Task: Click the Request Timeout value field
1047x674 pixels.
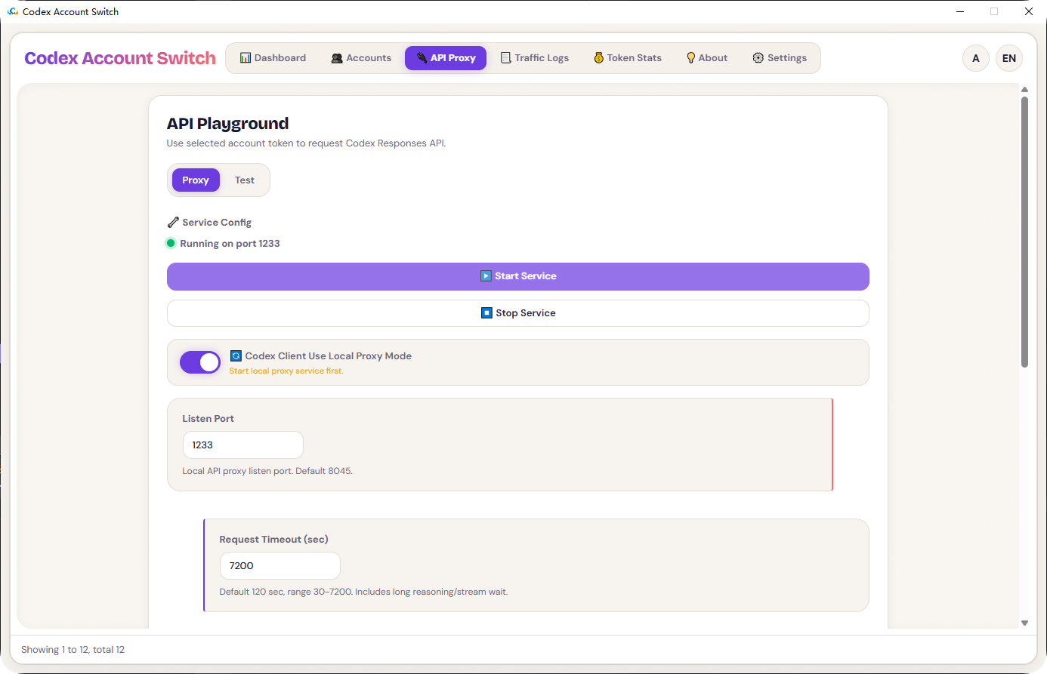Action: (x=280, y=565)
